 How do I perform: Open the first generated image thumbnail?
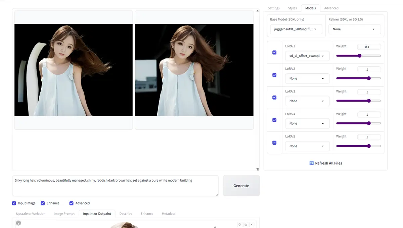[74, 70]
